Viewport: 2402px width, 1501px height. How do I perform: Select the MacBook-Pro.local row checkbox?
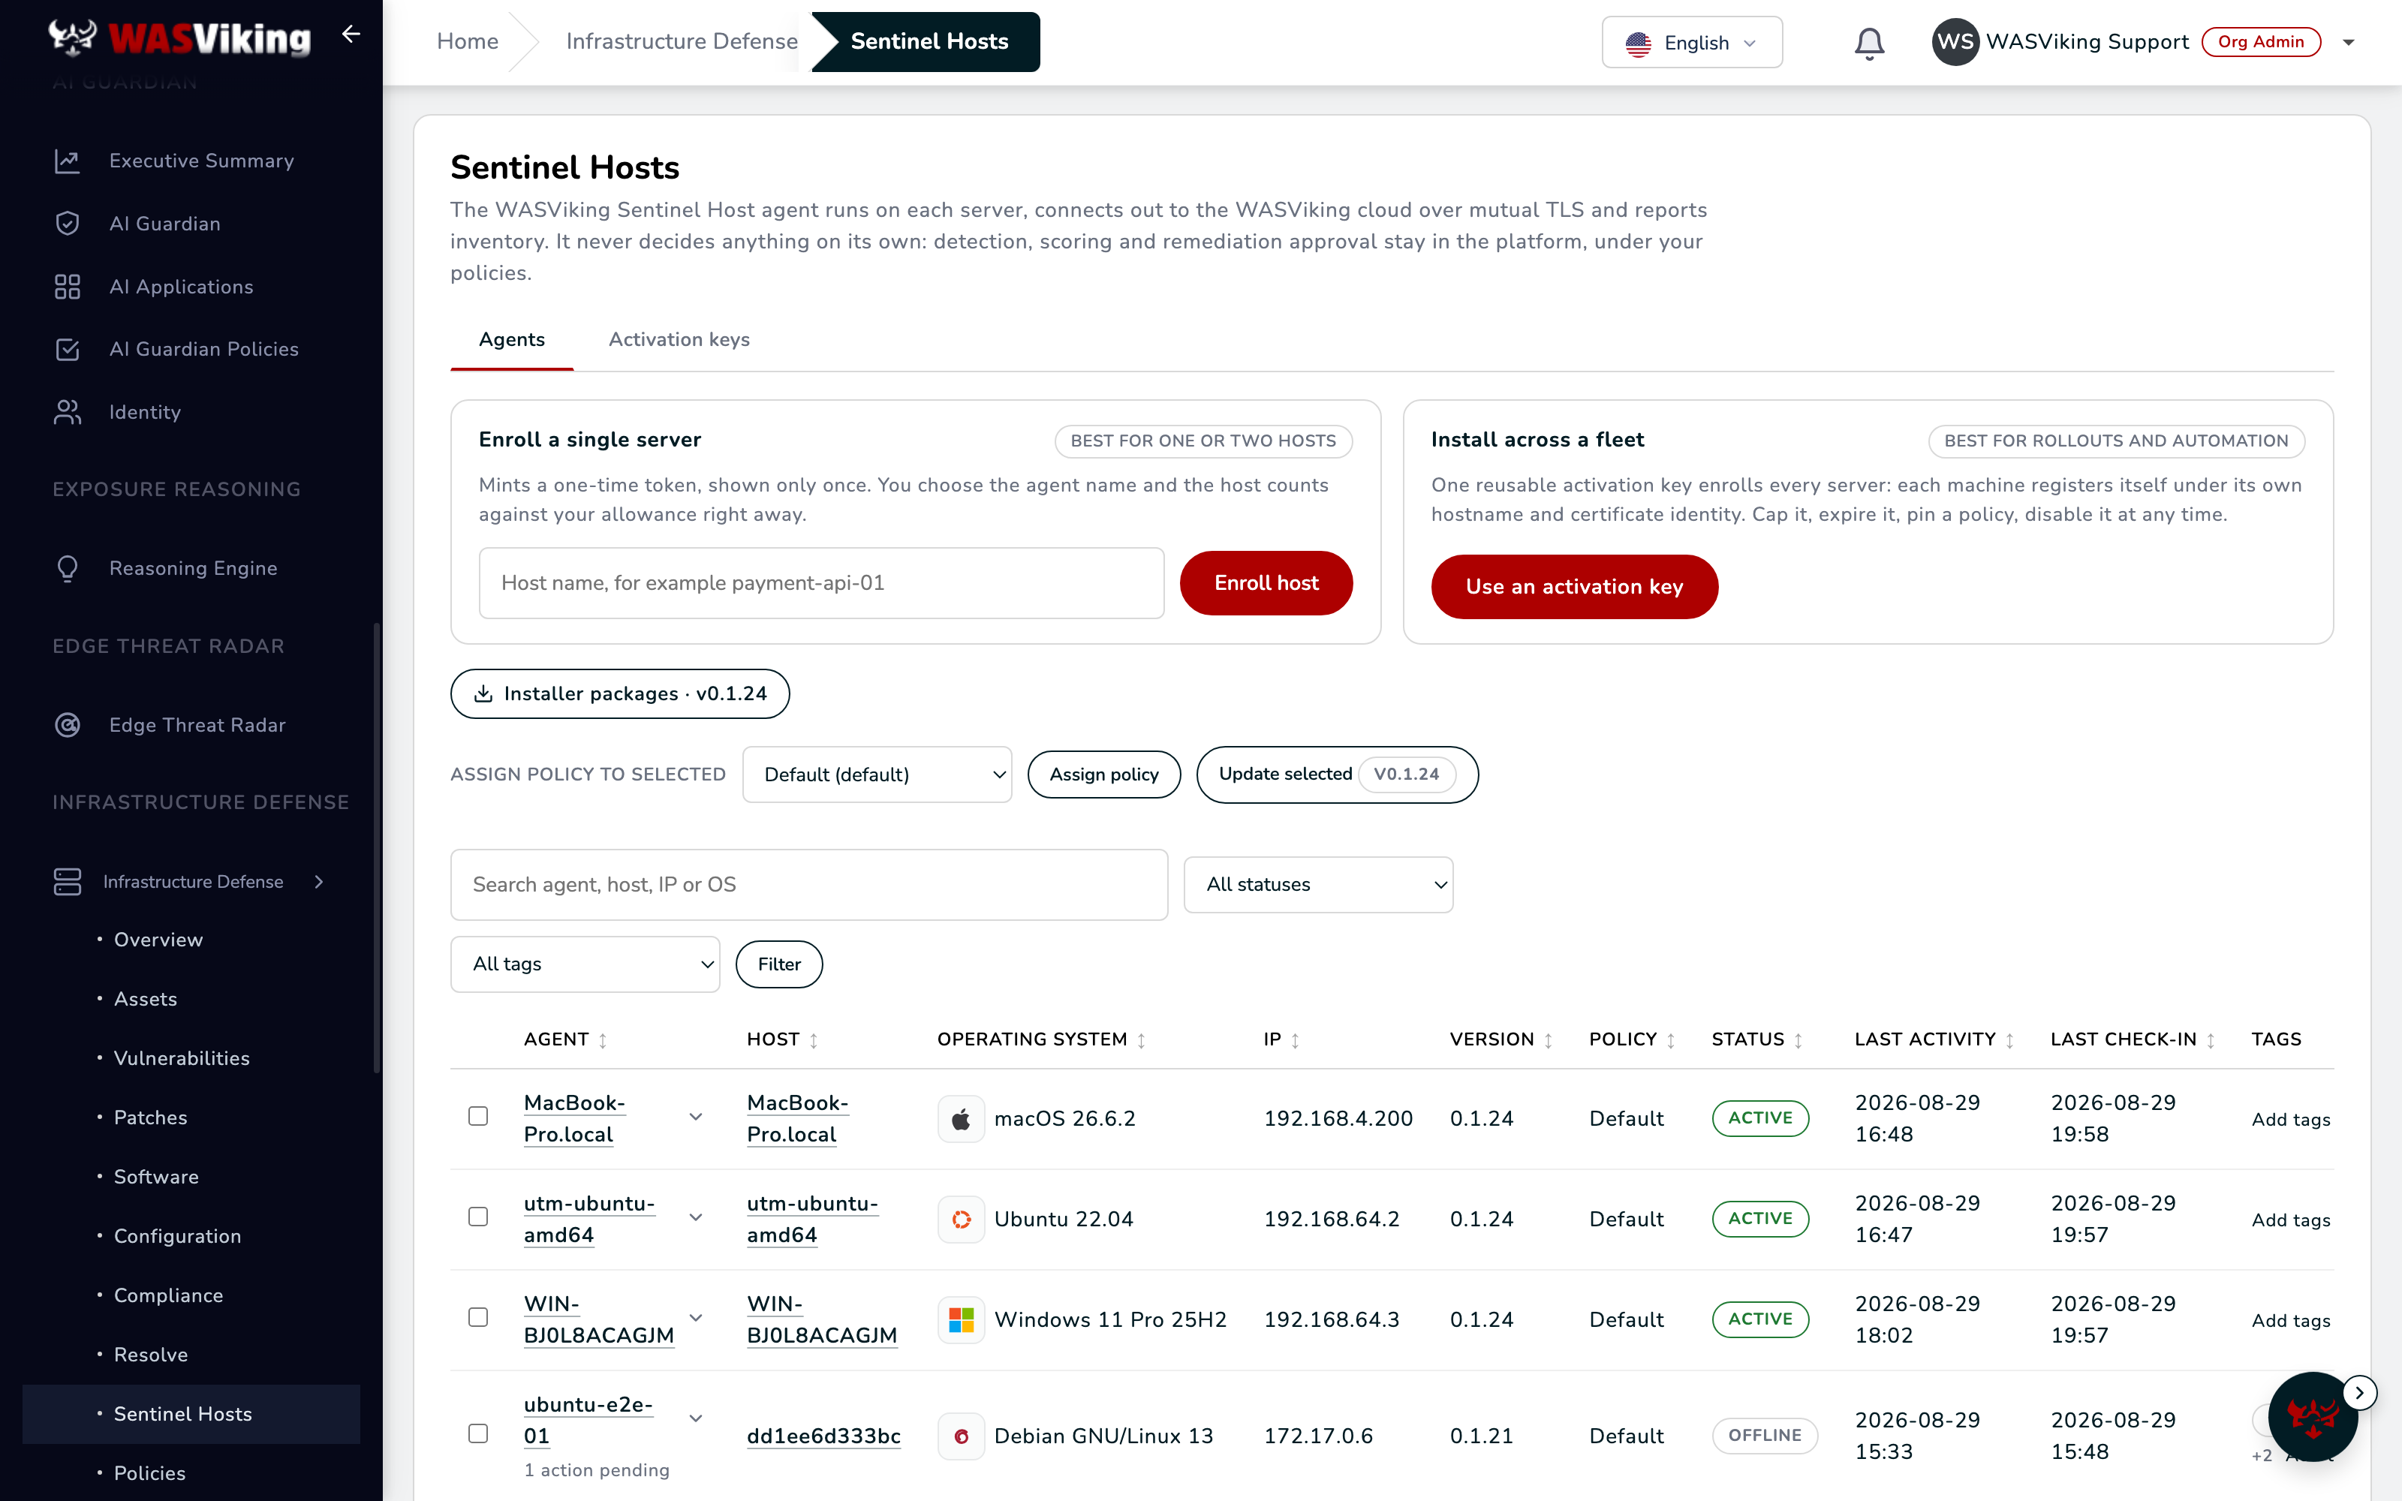pos(478,1116)
